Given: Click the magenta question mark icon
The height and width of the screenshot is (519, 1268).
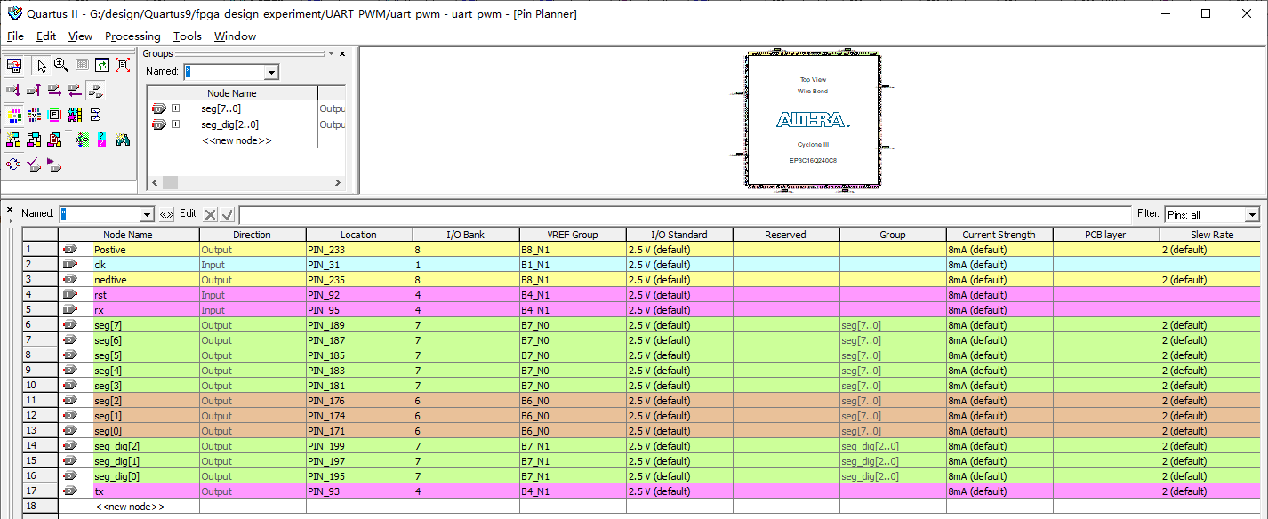Looking at the screenshot, I should click(x=102, y=140).
